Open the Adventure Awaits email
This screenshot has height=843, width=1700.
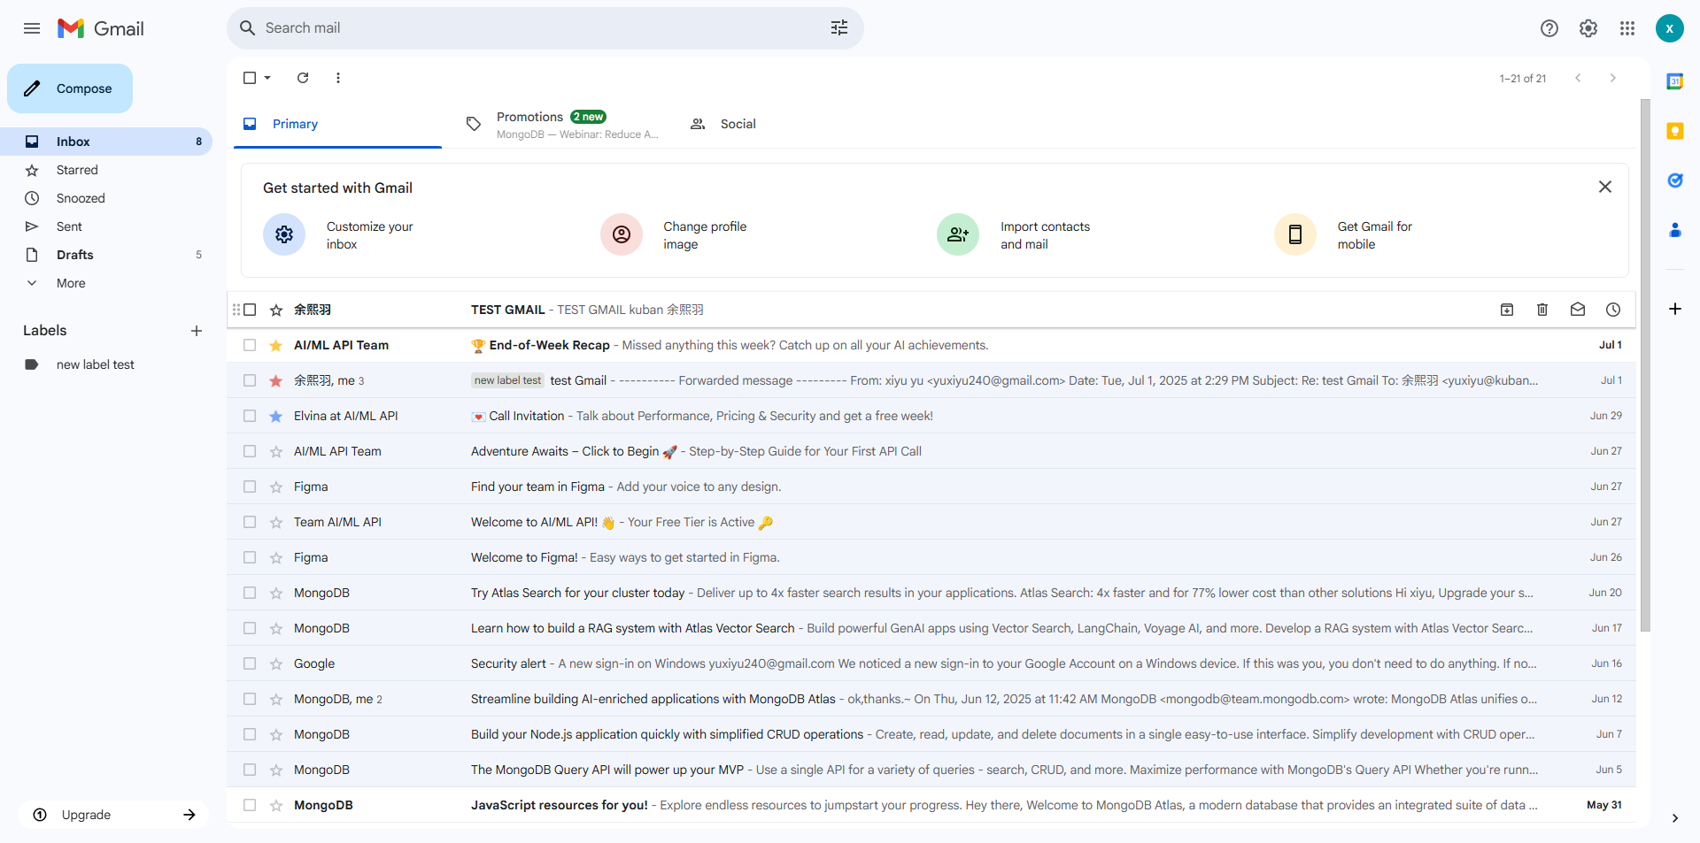coord(931,451)
